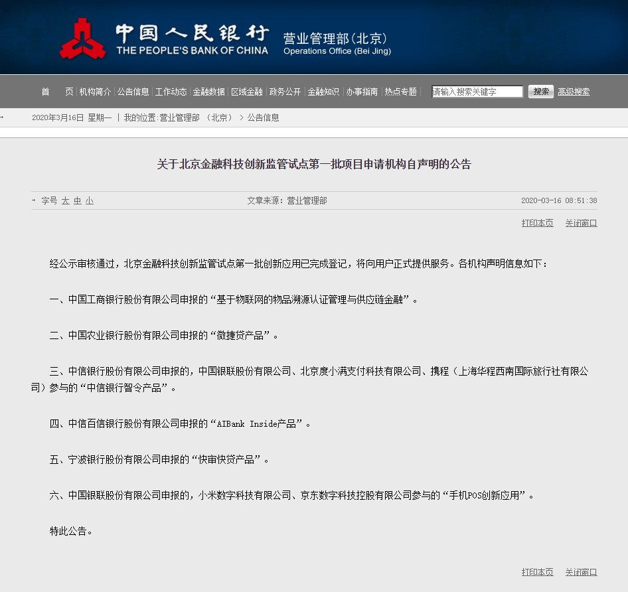
Task: Open the 政务公开 menu item
Action: coord(285,92)
